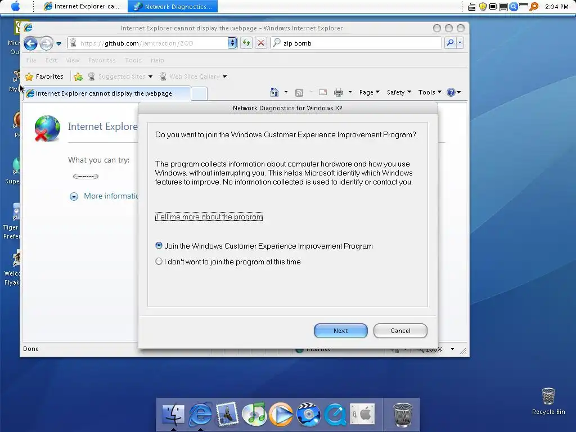Image resolution: width=576 pixels, height=432 pixels.
Task: Expand More information on error page
Action: click(74, 196)
